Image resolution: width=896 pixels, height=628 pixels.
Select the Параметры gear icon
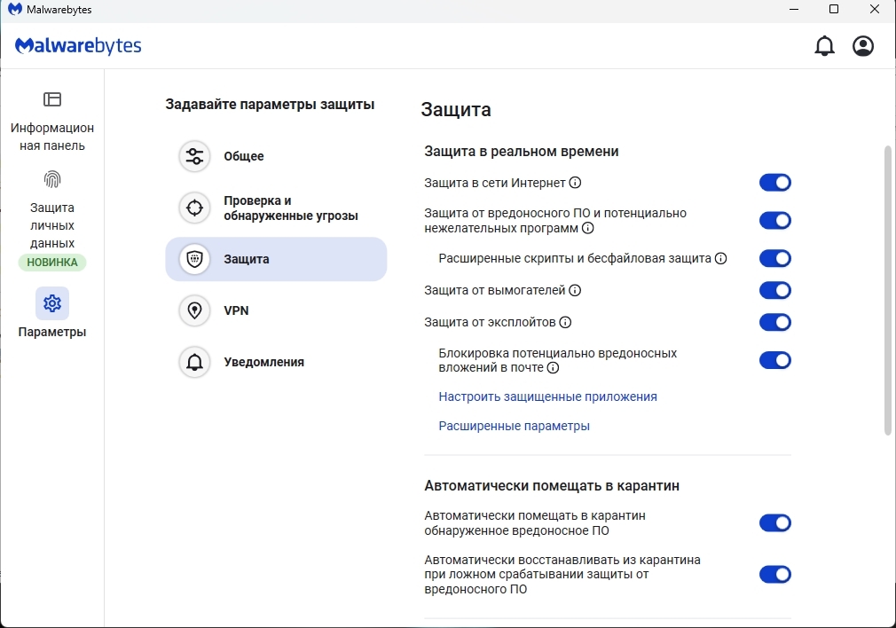pyautogui.click(x=52, y=302)
